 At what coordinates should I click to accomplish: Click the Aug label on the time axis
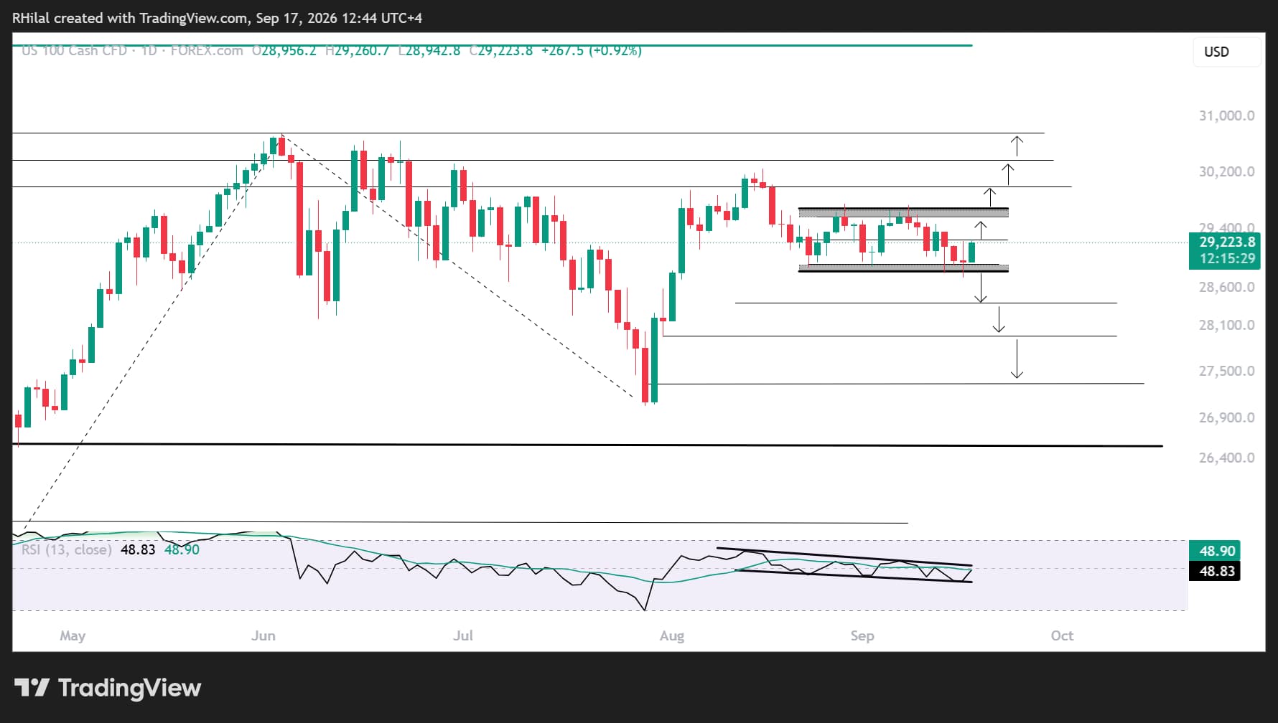click(672, 635)
